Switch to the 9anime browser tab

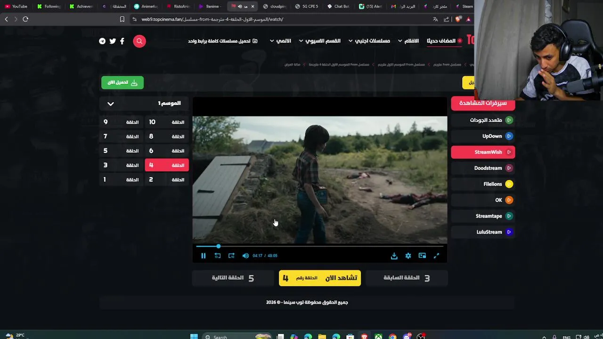[210, 7]
